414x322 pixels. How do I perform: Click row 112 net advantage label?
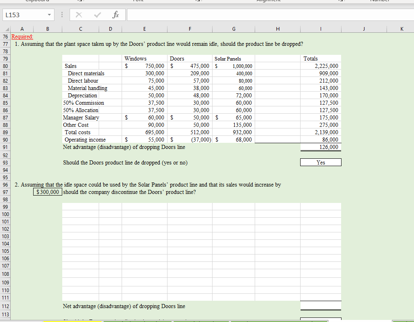124,306
